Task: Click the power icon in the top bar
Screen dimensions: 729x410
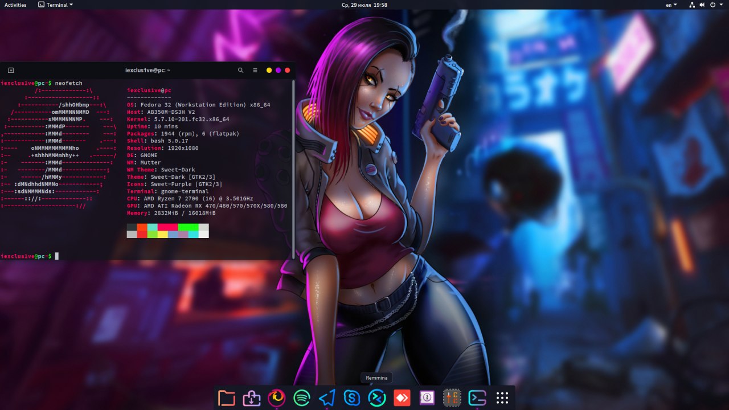Action: 712,5
